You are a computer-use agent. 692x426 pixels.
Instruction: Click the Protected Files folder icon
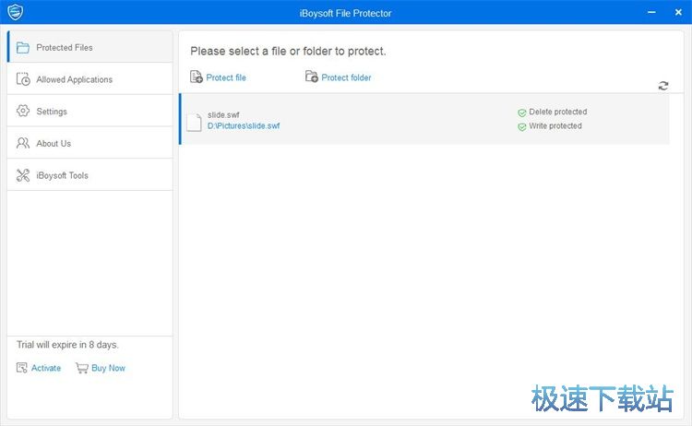tap(23, 47)
